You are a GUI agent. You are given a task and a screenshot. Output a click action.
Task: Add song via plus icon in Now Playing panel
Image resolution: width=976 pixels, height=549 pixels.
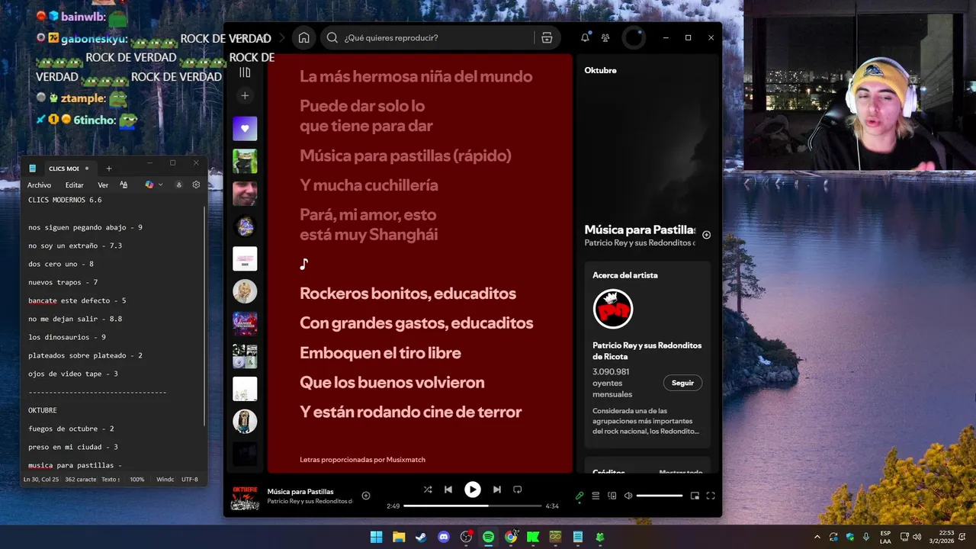[706, 235]
